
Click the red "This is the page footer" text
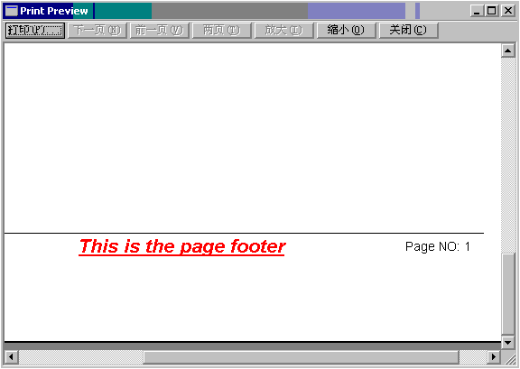pos(182,247)
